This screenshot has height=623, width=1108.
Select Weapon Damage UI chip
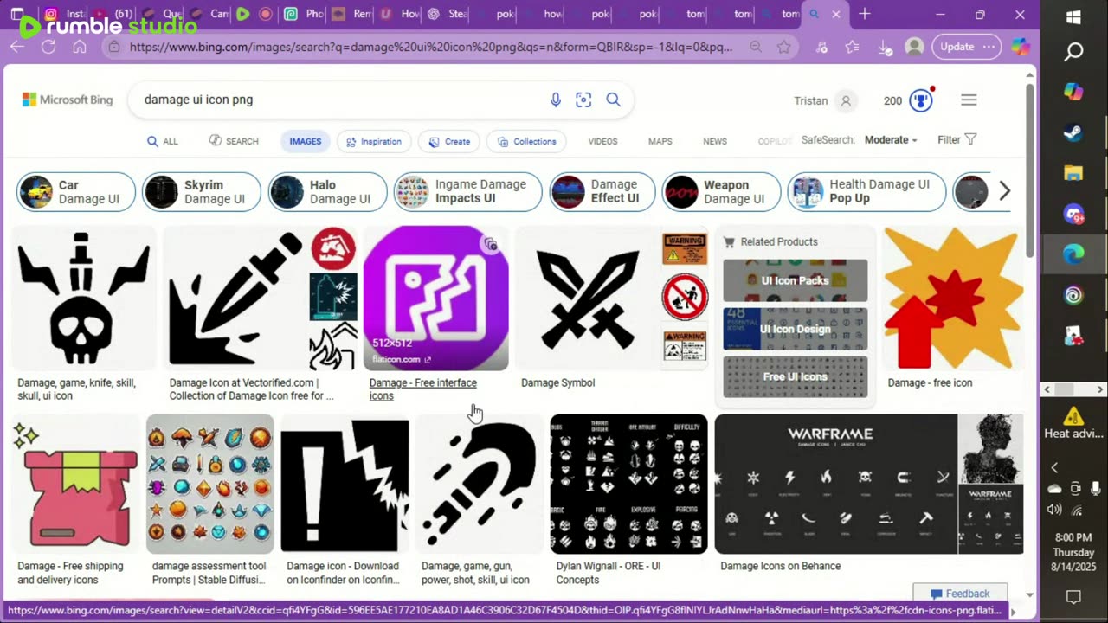(721, 192)
